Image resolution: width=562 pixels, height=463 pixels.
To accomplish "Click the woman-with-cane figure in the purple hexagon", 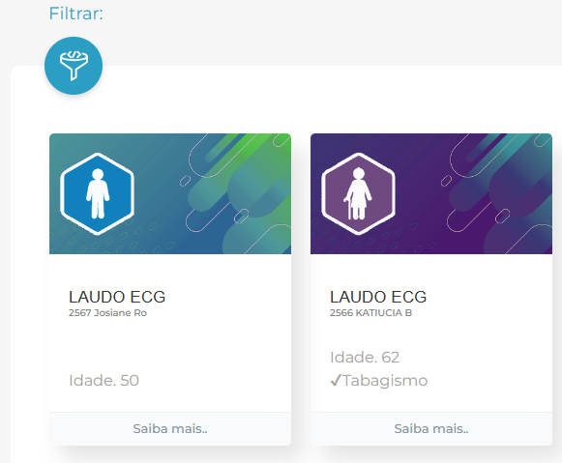I will [358, 193].
